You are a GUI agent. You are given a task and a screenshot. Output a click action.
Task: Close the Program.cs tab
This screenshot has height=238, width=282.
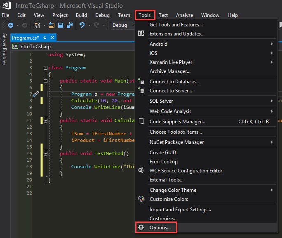click(52, 38)
